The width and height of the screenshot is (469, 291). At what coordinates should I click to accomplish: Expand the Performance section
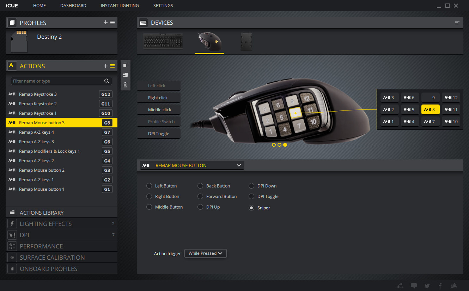[x=61, y=246]
